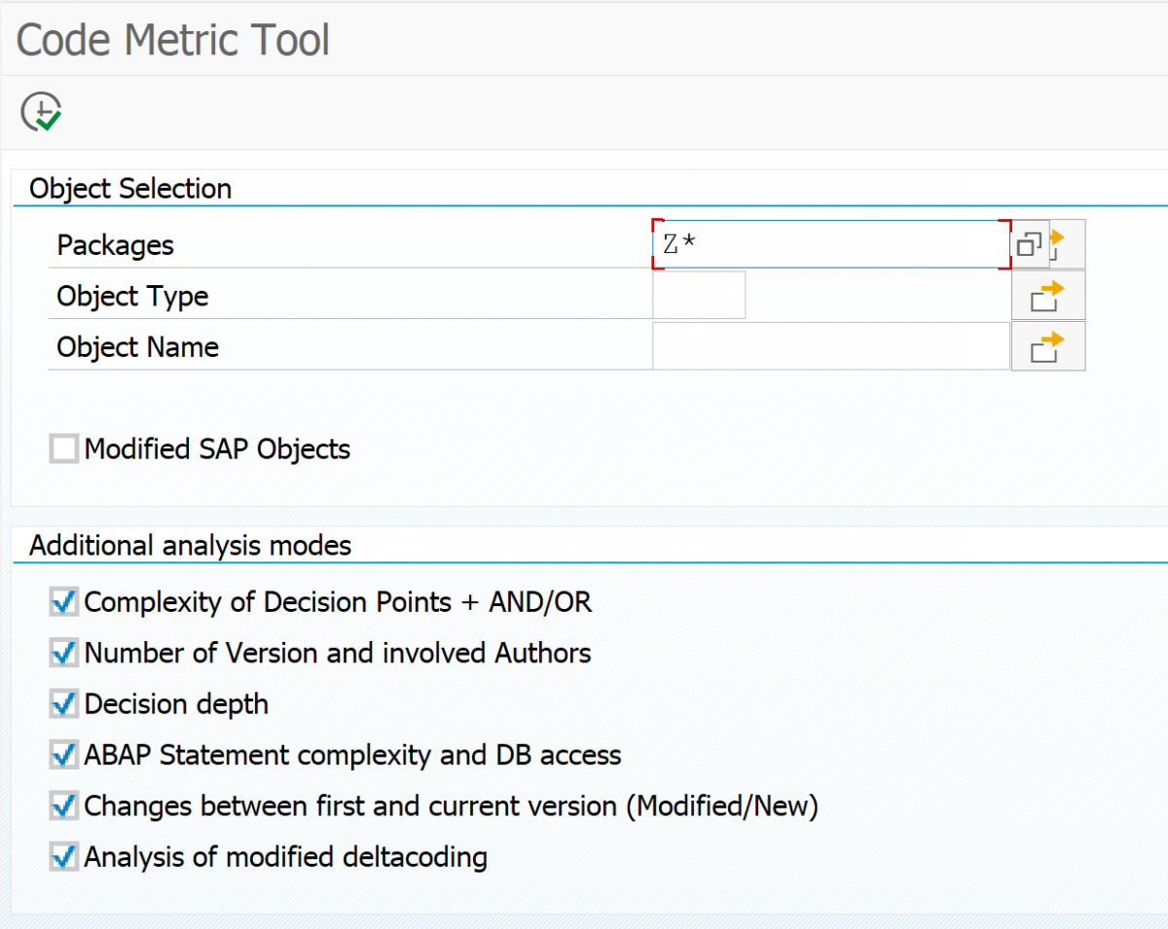Click the Object Name input field
The width and height of the screenshot is (1168, 929).
coord(827,346)
